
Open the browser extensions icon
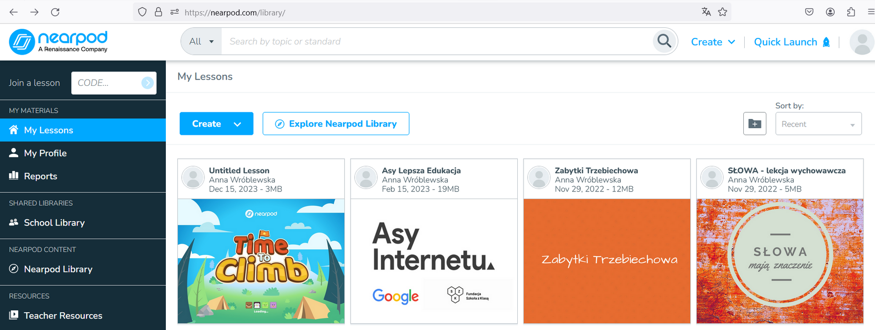tap(851, 12)
